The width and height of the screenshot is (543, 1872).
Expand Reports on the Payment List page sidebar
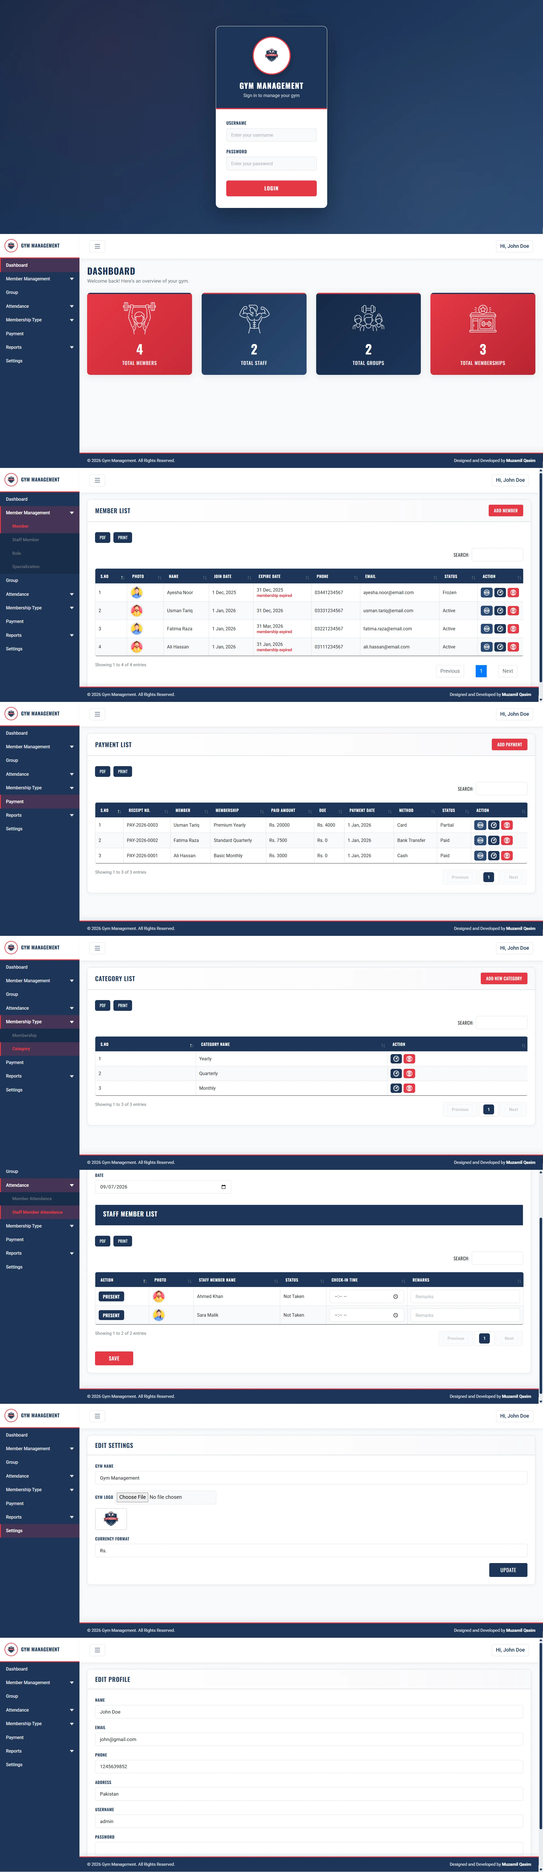39,815
